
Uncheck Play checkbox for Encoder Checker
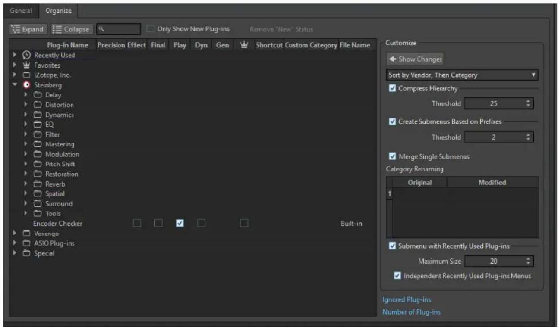(x=180, y=223)
